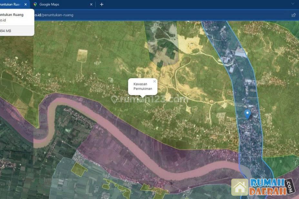Screen dimensions: 299x199
Task: Select the gray shaded zone at top center
Action: (163, 42)
